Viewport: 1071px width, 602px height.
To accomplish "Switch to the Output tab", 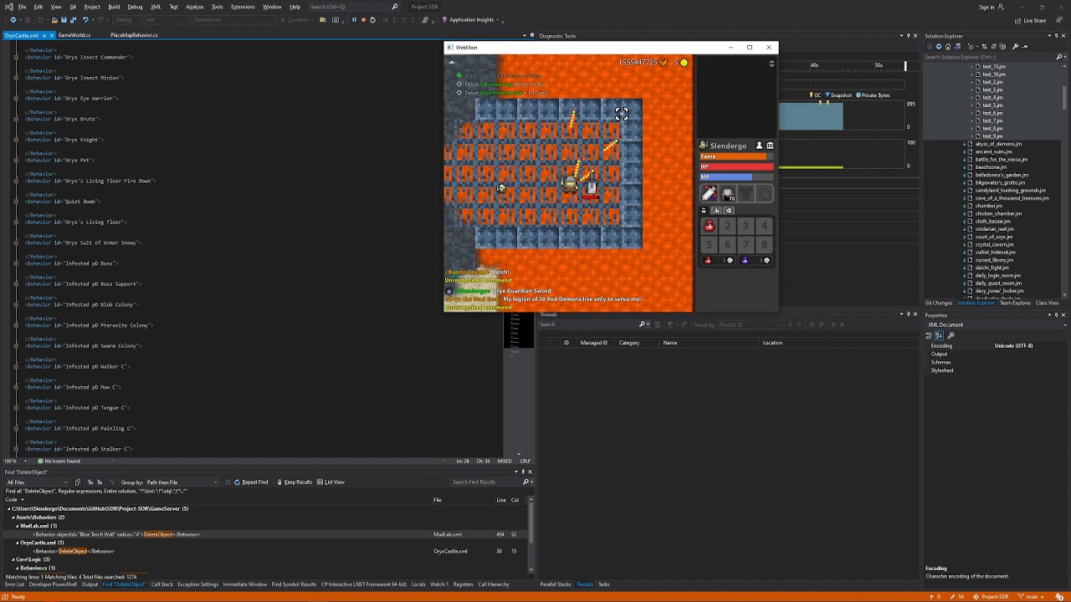I will 90,584.
